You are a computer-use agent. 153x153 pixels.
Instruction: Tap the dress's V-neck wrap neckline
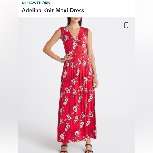(x=75, y=39)
